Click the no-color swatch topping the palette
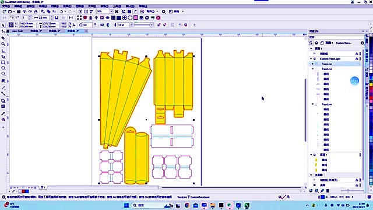 point(371,35)
